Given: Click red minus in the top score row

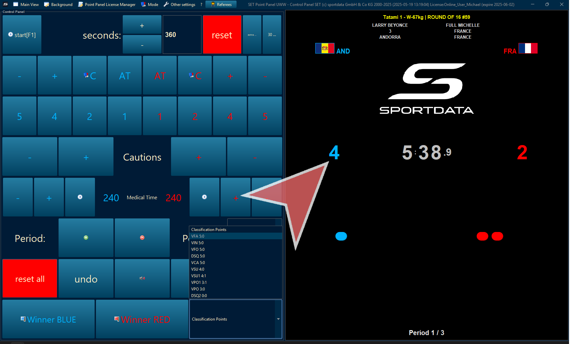Looking at the screenshot, I should (265, 75).
